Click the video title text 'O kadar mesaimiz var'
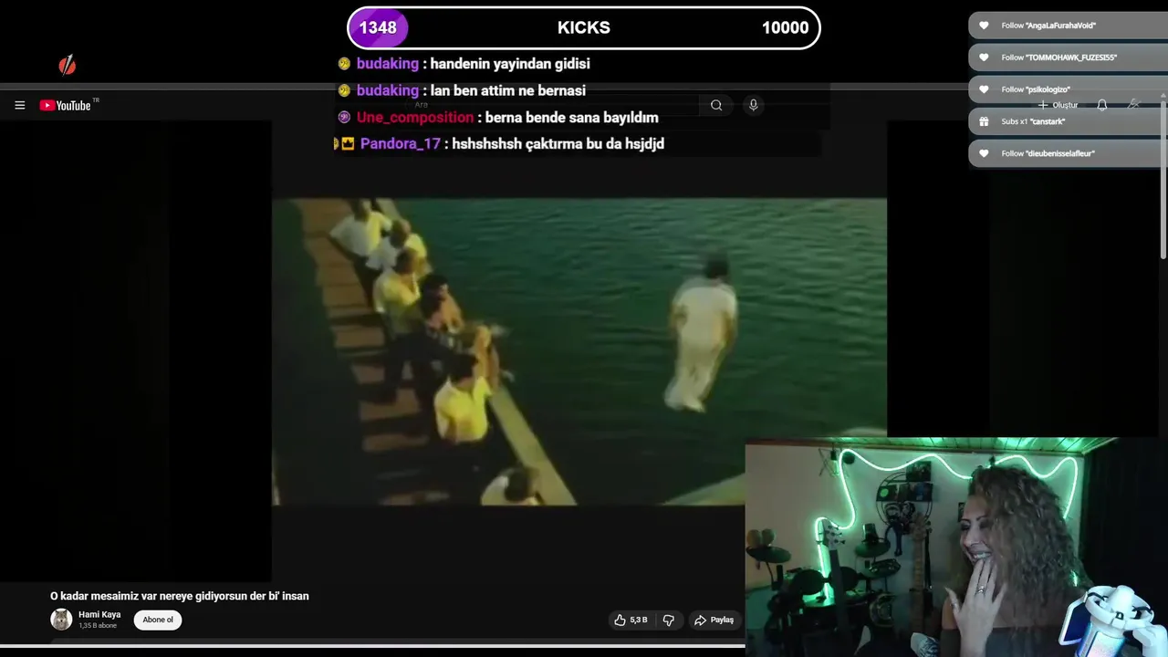 (180, 596)
